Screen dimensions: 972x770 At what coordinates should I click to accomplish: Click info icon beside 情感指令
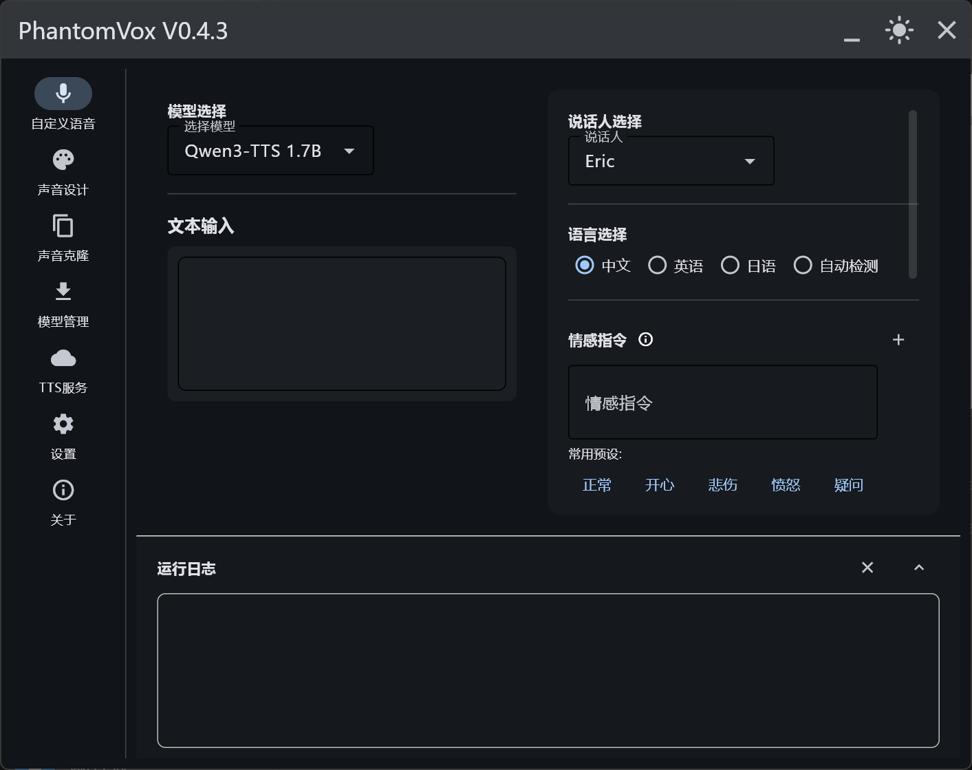(x=645, y=339)
